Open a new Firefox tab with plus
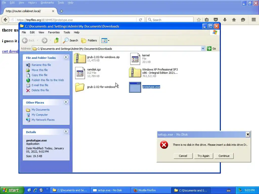 (61, 11)
